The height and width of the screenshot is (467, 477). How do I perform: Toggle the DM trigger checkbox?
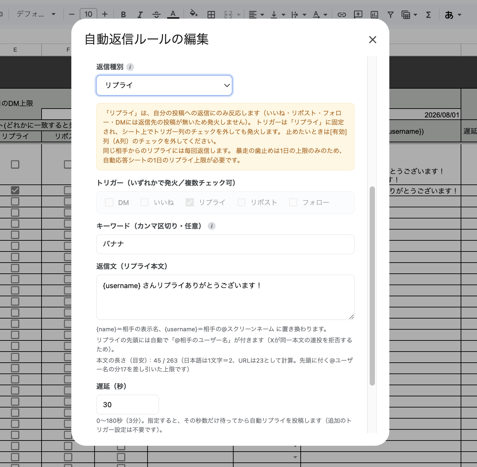(109, 202)
